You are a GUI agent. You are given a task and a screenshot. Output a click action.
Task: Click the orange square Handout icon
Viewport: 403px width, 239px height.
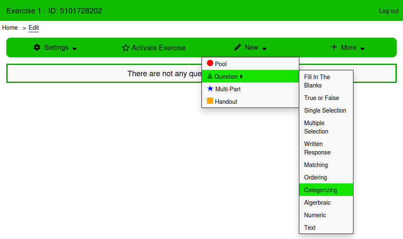[210, 101]
